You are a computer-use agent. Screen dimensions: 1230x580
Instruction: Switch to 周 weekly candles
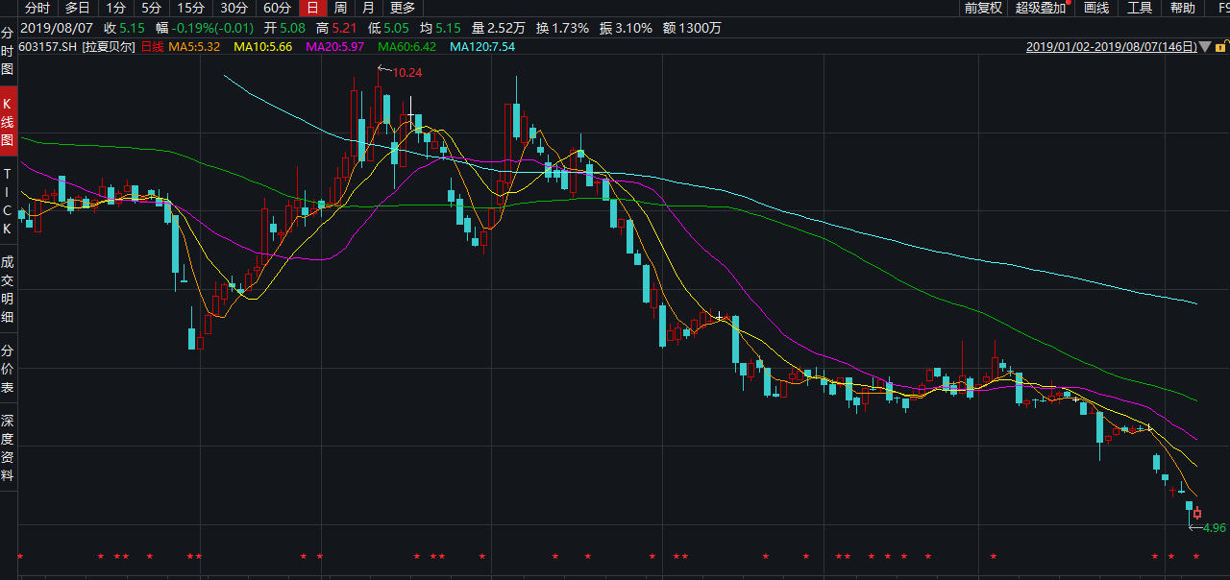tap(340, 8)
